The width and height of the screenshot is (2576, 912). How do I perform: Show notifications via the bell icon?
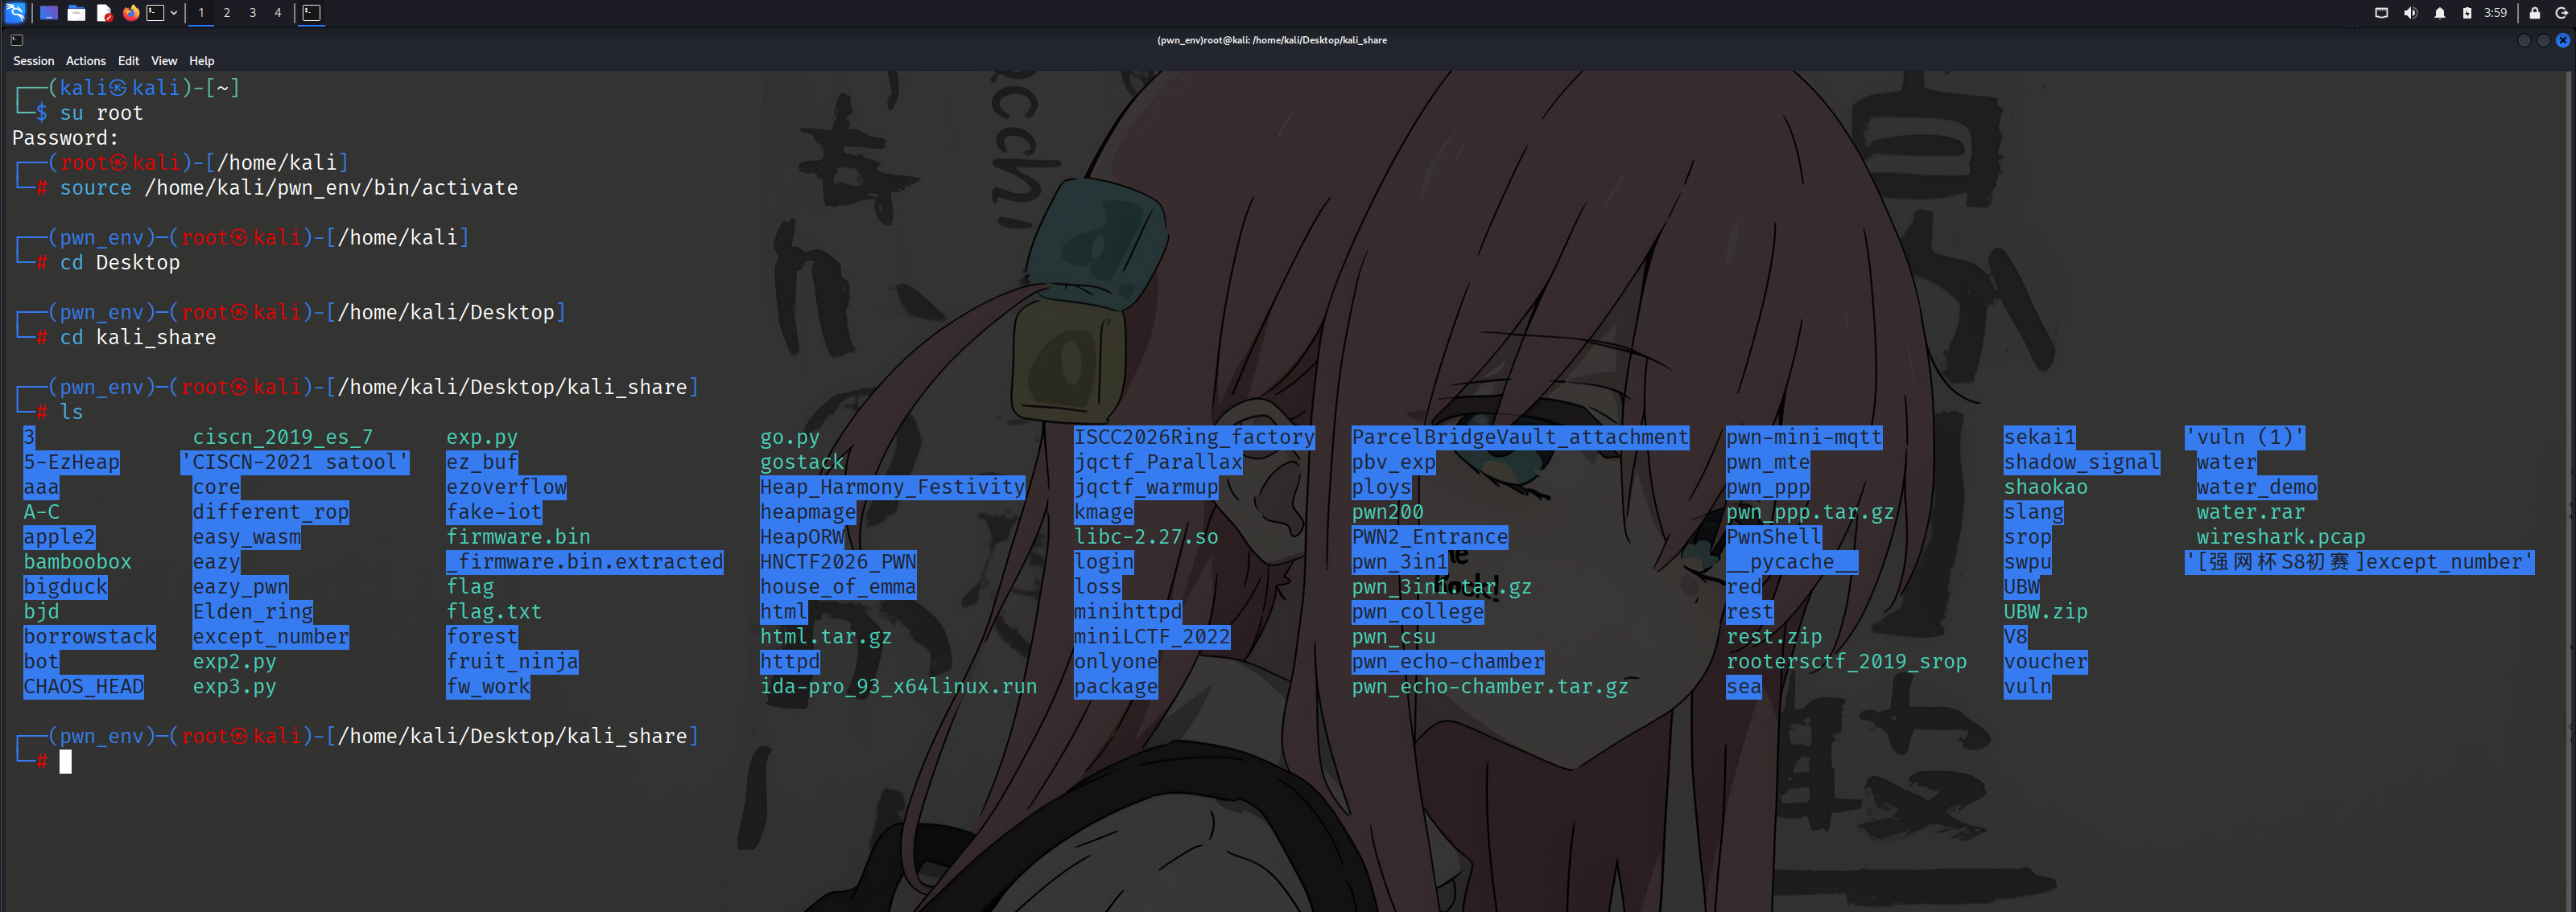pos(2440,13)
